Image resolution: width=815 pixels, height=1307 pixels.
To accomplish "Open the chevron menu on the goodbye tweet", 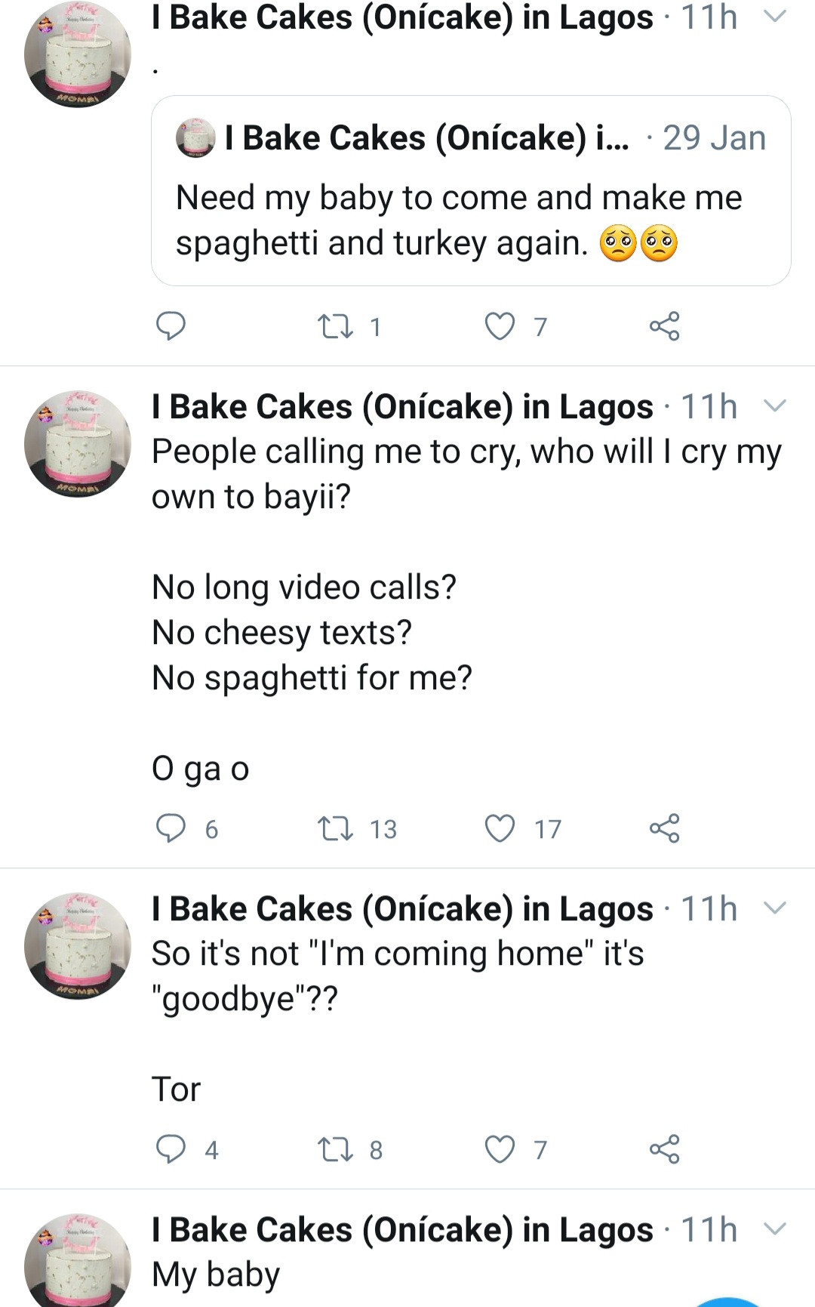I will (775, 908).
